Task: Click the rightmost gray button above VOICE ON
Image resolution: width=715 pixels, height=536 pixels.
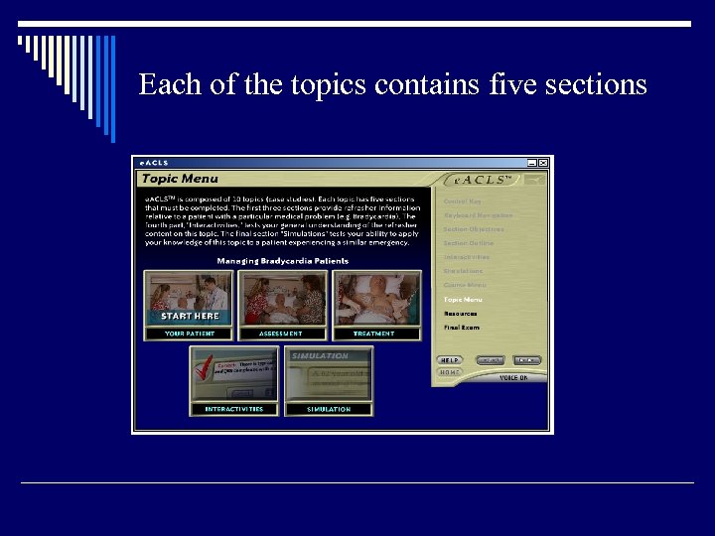Action: tap(526, 360)
